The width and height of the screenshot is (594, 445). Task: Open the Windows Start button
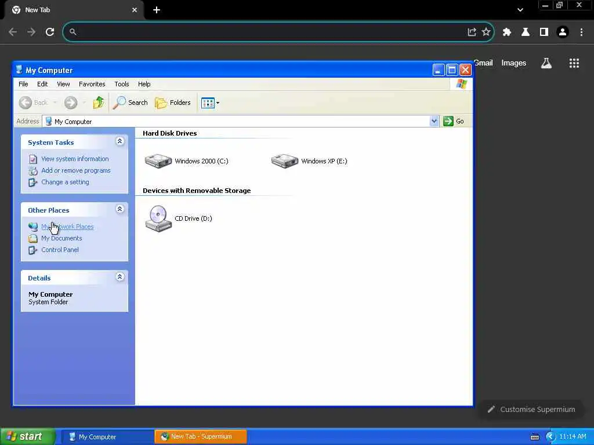tap(28, 436)
